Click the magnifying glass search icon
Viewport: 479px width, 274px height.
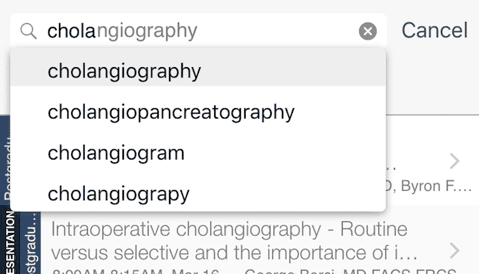[x=29, y=32]
